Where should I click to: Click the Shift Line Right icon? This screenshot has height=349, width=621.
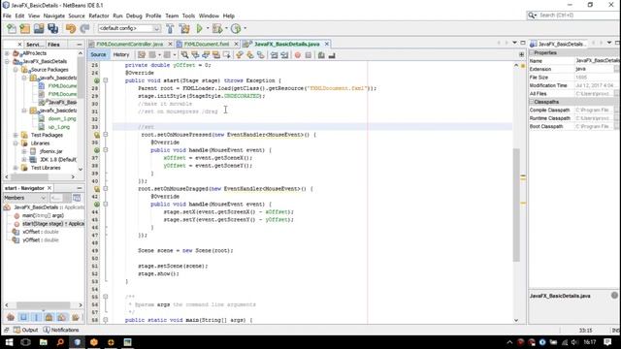click(x=284, y=55)
